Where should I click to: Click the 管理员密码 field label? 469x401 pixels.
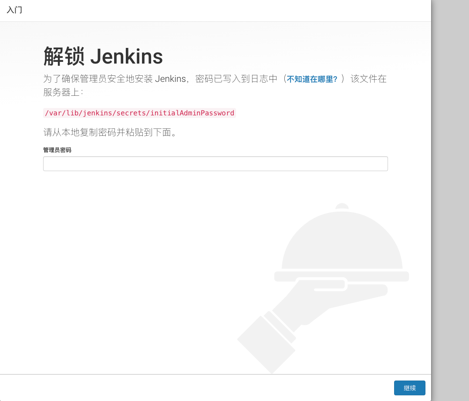pos(57,150)
